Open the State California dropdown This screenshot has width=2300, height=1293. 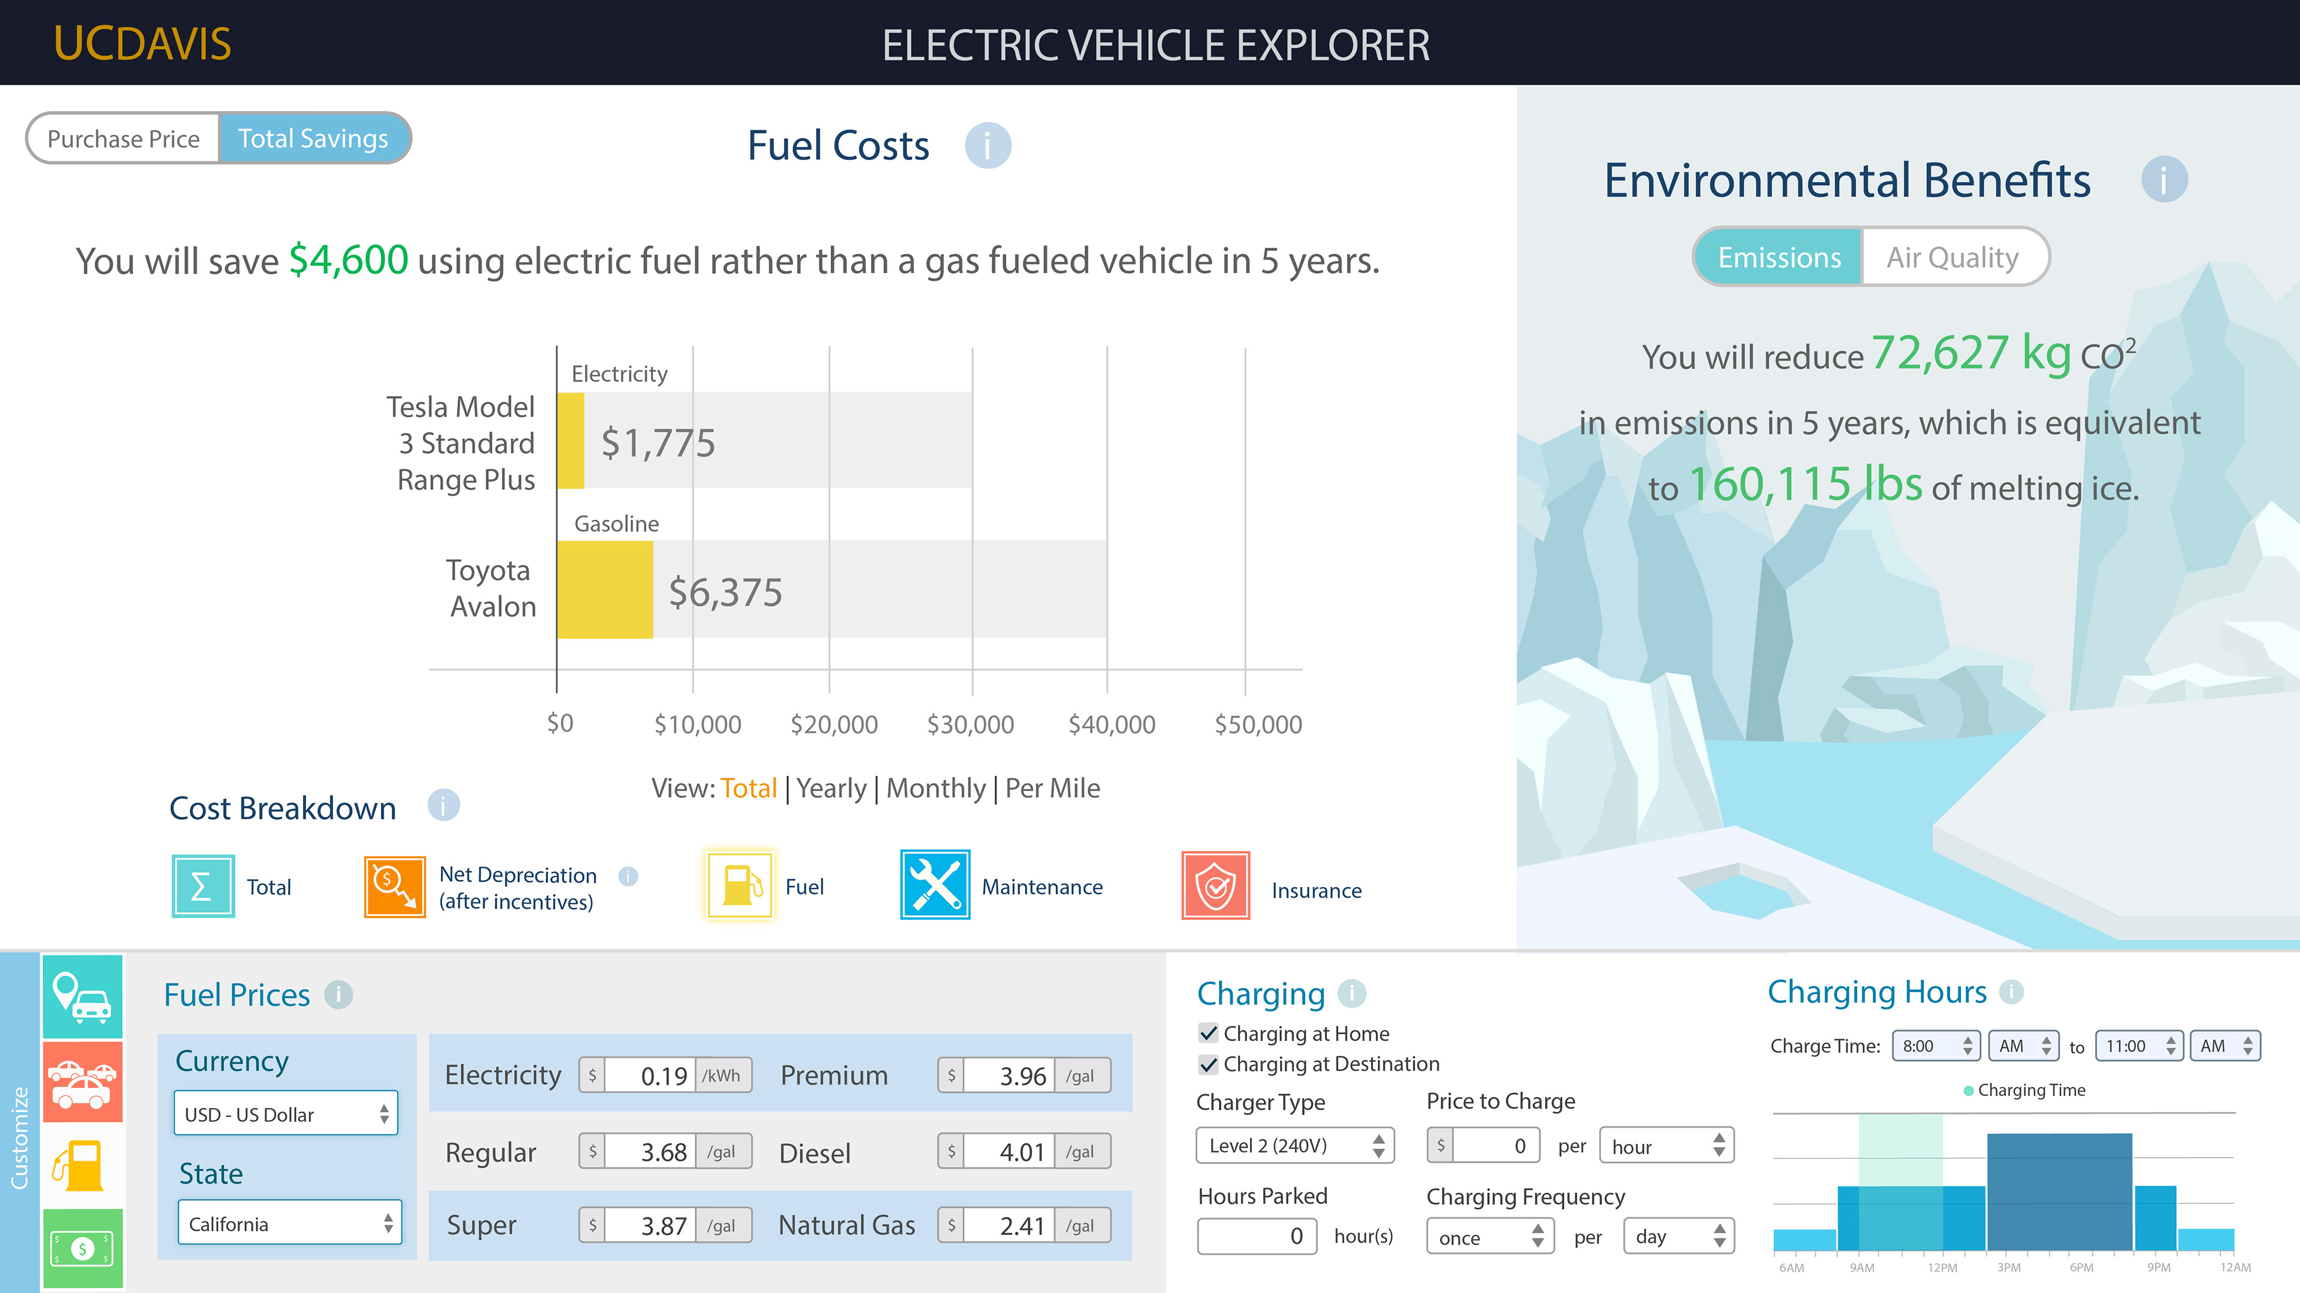[289, 1224]
